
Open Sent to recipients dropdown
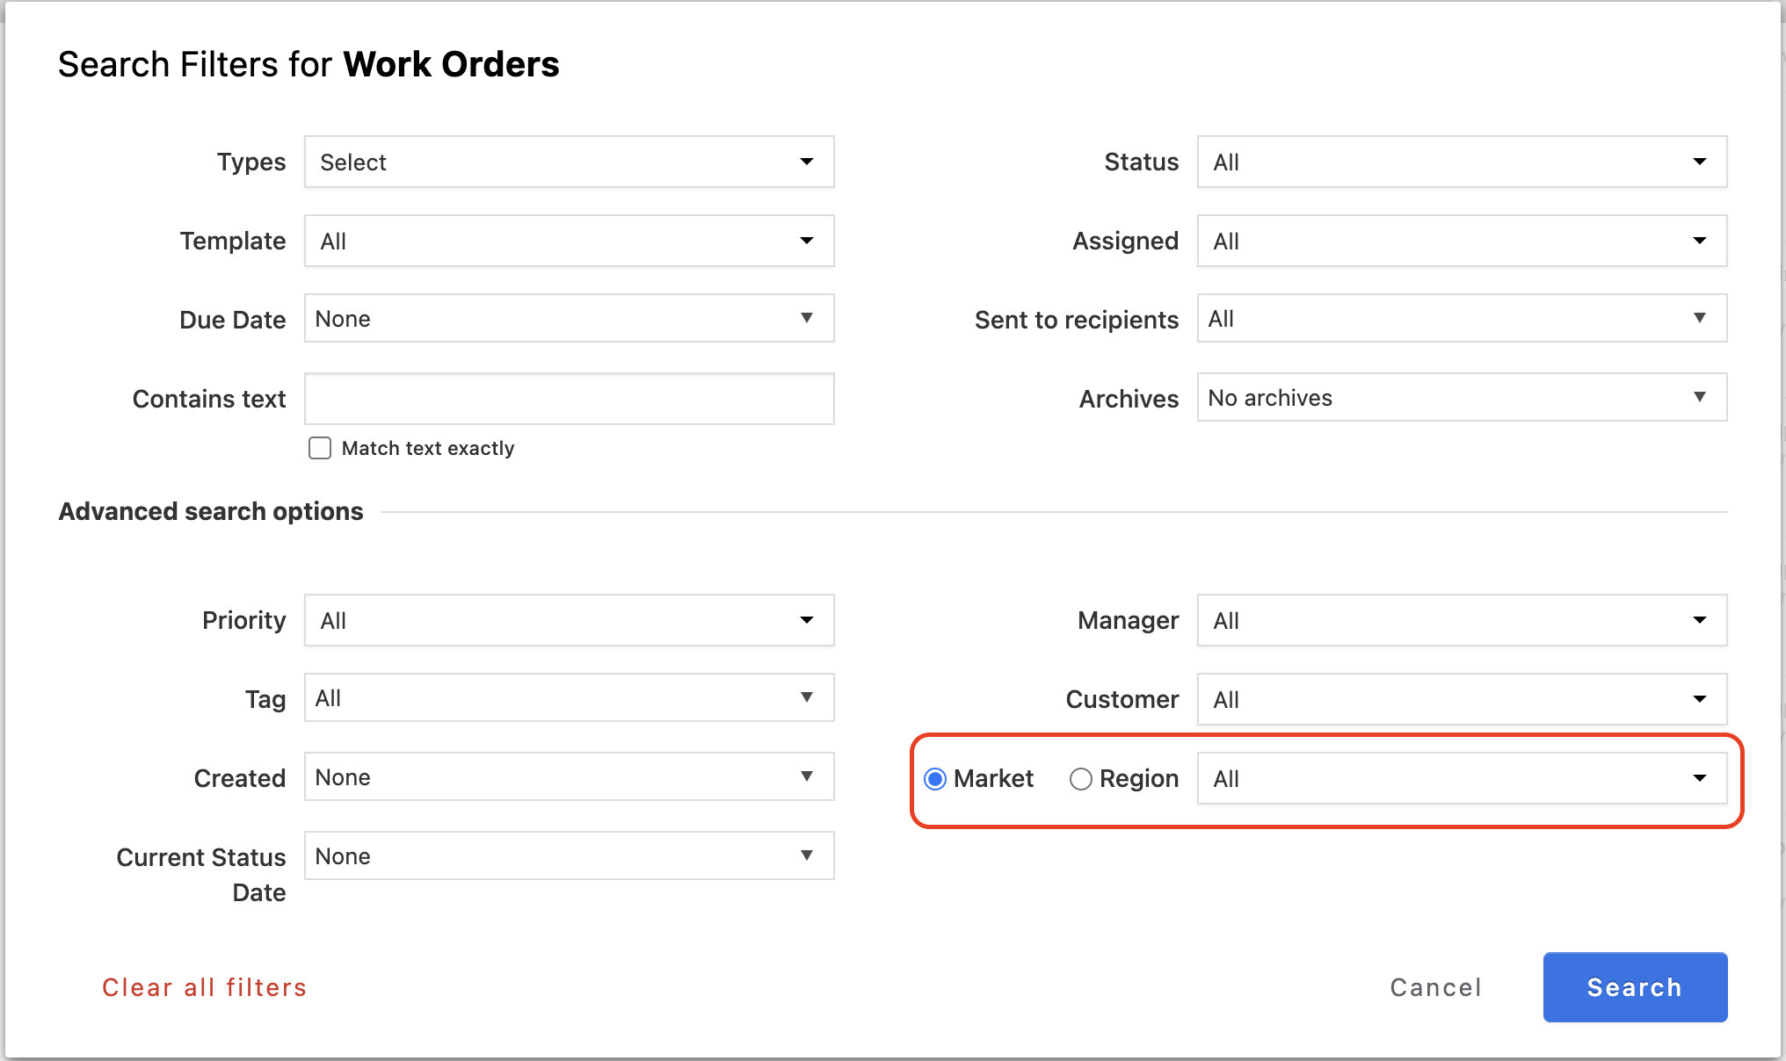[1461, 319]
